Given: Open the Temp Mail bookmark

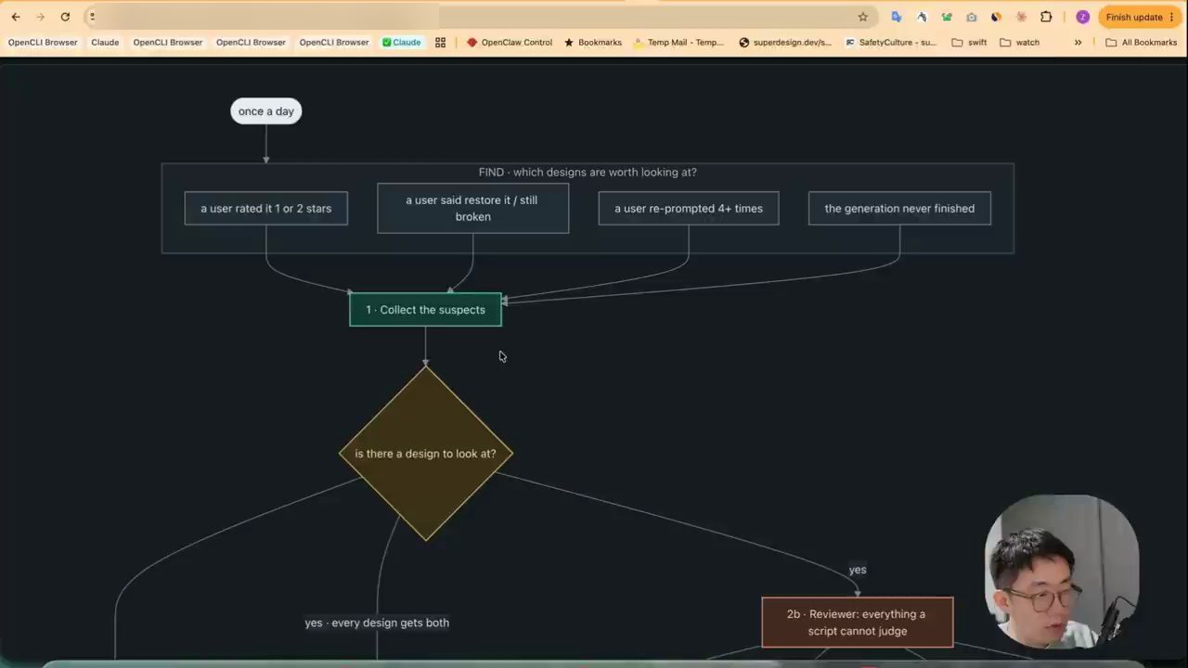Looking at the screenshot, I should pos(678,43).
